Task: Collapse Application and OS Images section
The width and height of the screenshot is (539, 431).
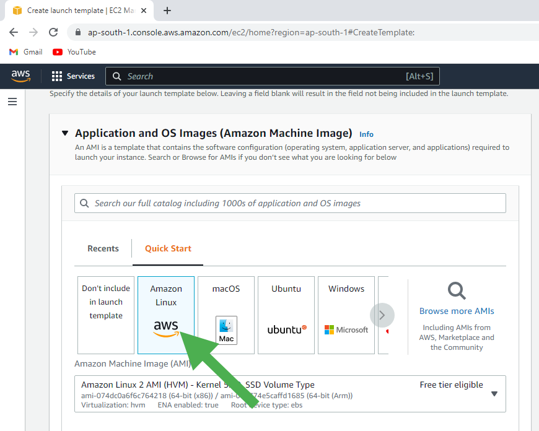Action: coord(65,133)
